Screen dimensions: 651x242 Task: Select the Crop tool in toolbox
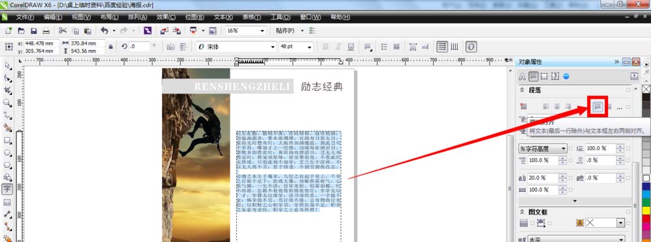[7, 90]
